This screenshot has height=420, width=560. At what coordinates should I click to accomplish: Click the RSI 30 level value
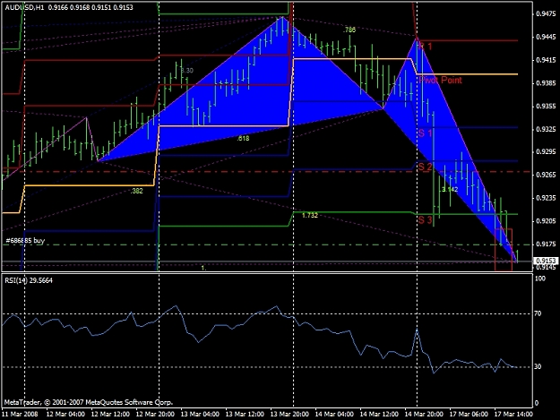(x=538, y=367)
